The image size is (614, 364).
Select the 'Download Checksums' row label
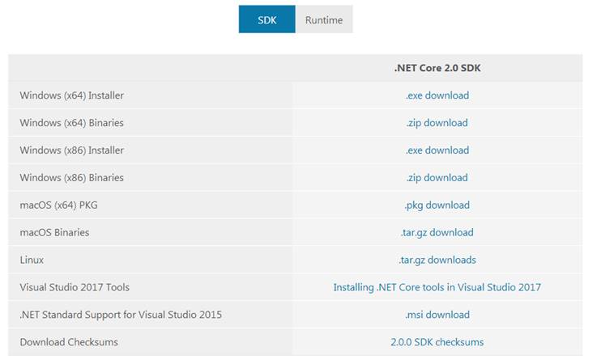[69, 341]
